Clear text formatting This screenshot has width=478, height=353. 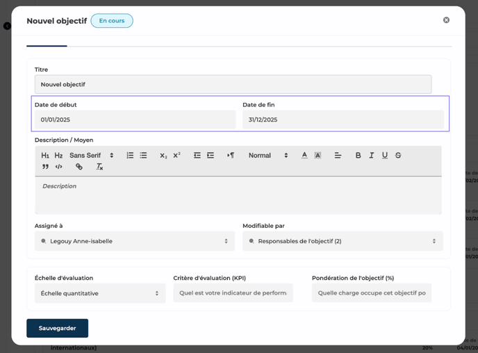pos(99,167)
